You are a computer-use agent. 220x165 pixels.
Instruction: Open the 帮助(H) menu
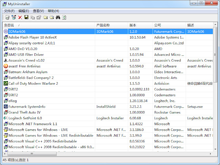point(53,11)
